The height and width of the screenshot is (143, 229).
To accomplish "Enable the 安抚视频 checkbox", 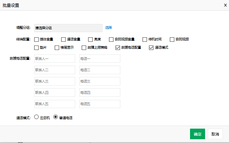I will (x=172, y=40).
